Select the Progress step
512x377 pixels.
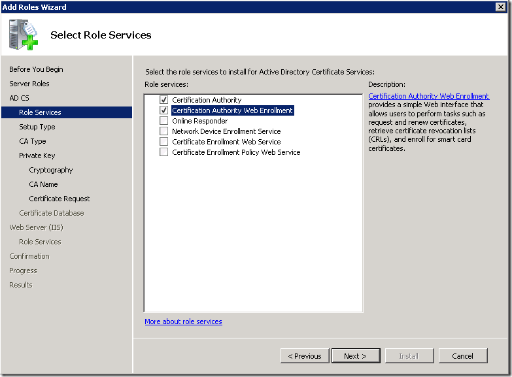23,270
